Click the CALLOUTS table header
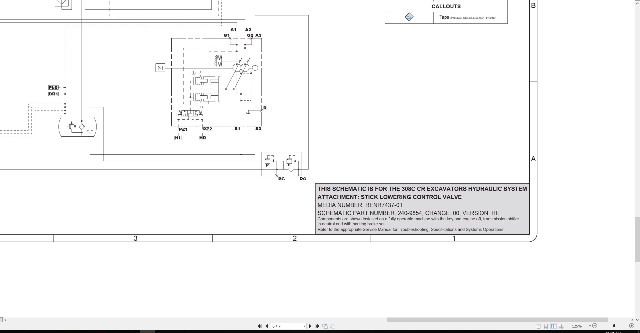 (x=446, y=6)
